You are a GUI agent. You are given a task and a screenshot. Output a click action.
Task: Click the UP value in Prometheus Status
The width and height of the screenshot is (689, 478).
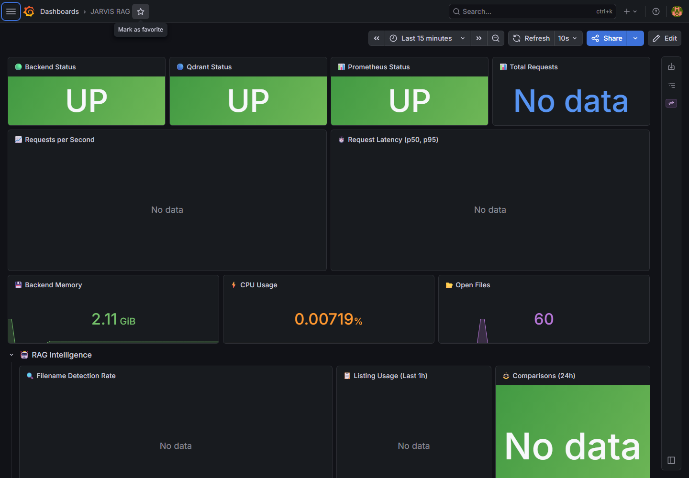coord(410,101)
